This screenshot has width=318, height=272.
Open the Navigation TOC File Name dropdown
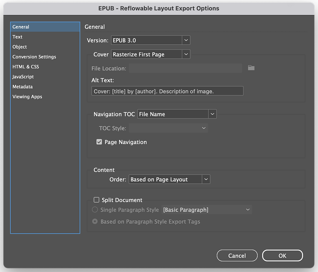177,114
